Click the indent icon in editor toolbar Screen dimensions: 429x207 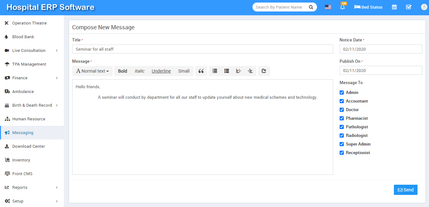point(250,71)
